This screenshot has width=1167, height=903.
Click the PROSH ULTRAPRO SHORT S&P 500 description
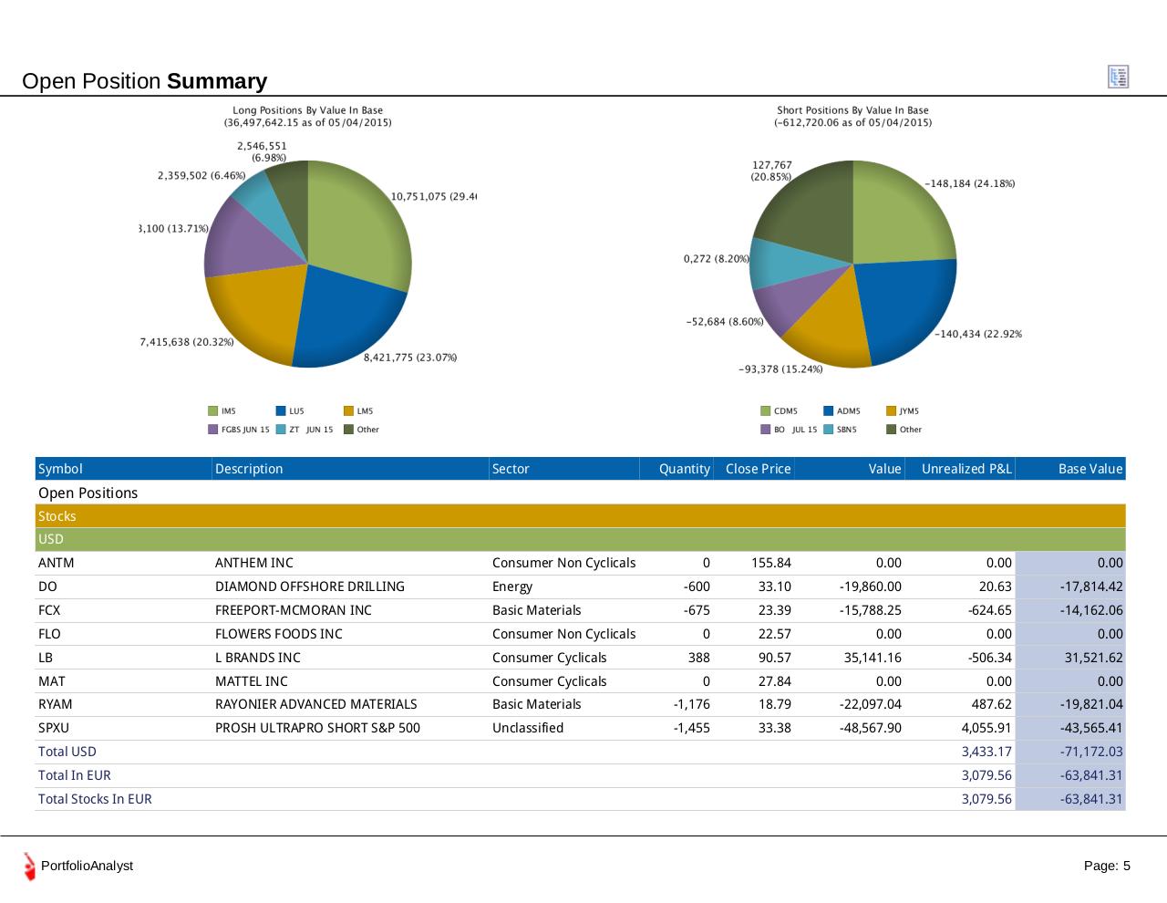click(317, 728)
